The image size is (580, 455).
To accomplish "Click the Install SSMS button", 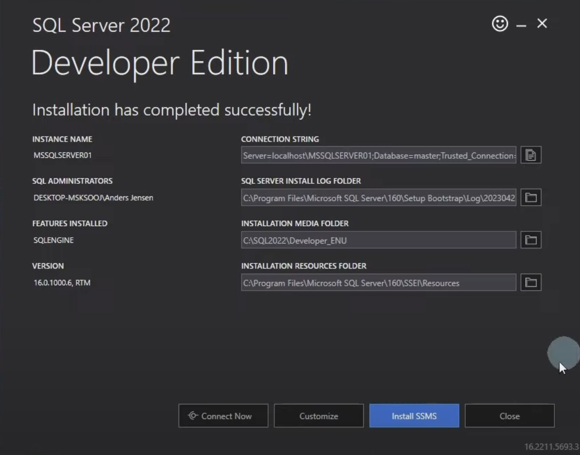I will click(414, 416).
